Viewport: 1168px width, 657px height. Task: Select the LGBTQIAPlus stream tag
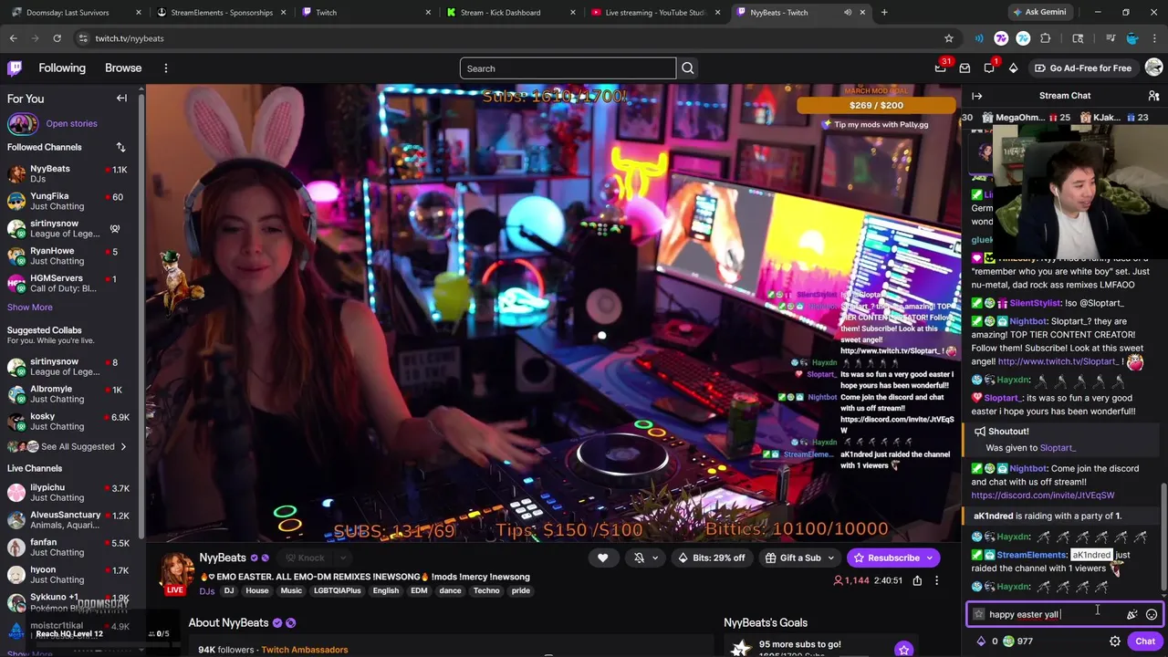(338, 591)
